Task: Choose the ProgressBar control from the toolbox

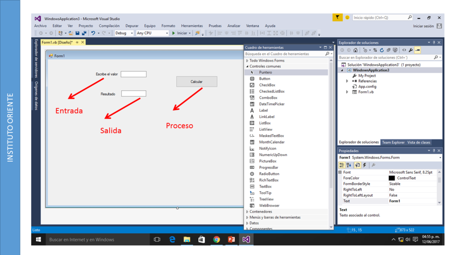Action: point(268,168)
